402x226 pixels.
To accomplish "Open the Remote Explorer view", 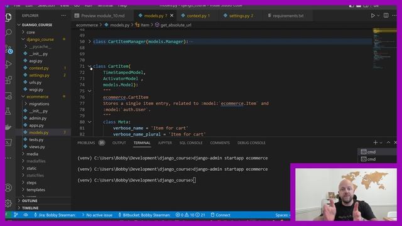I will tap(8, 96).
